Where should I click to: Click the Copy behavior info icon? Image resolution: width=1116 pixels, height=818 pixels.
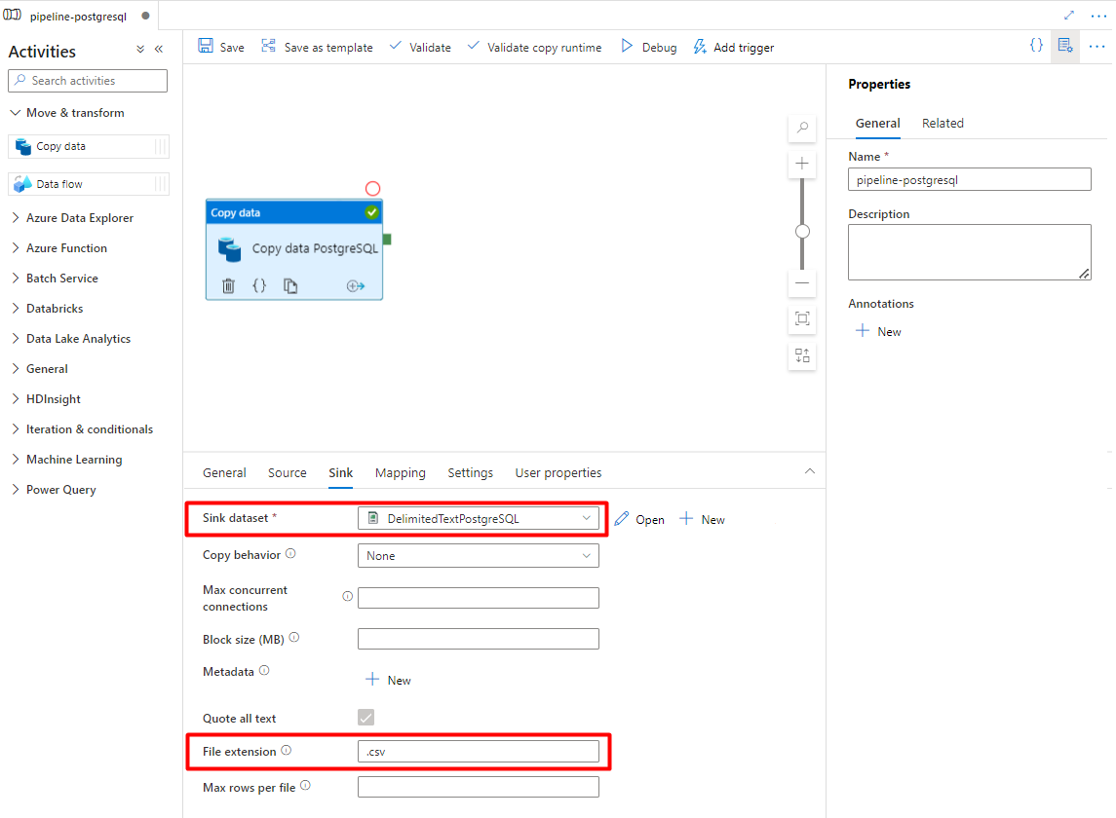point(290,553)
